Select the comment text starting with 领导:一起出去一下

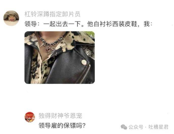(88, 24)
